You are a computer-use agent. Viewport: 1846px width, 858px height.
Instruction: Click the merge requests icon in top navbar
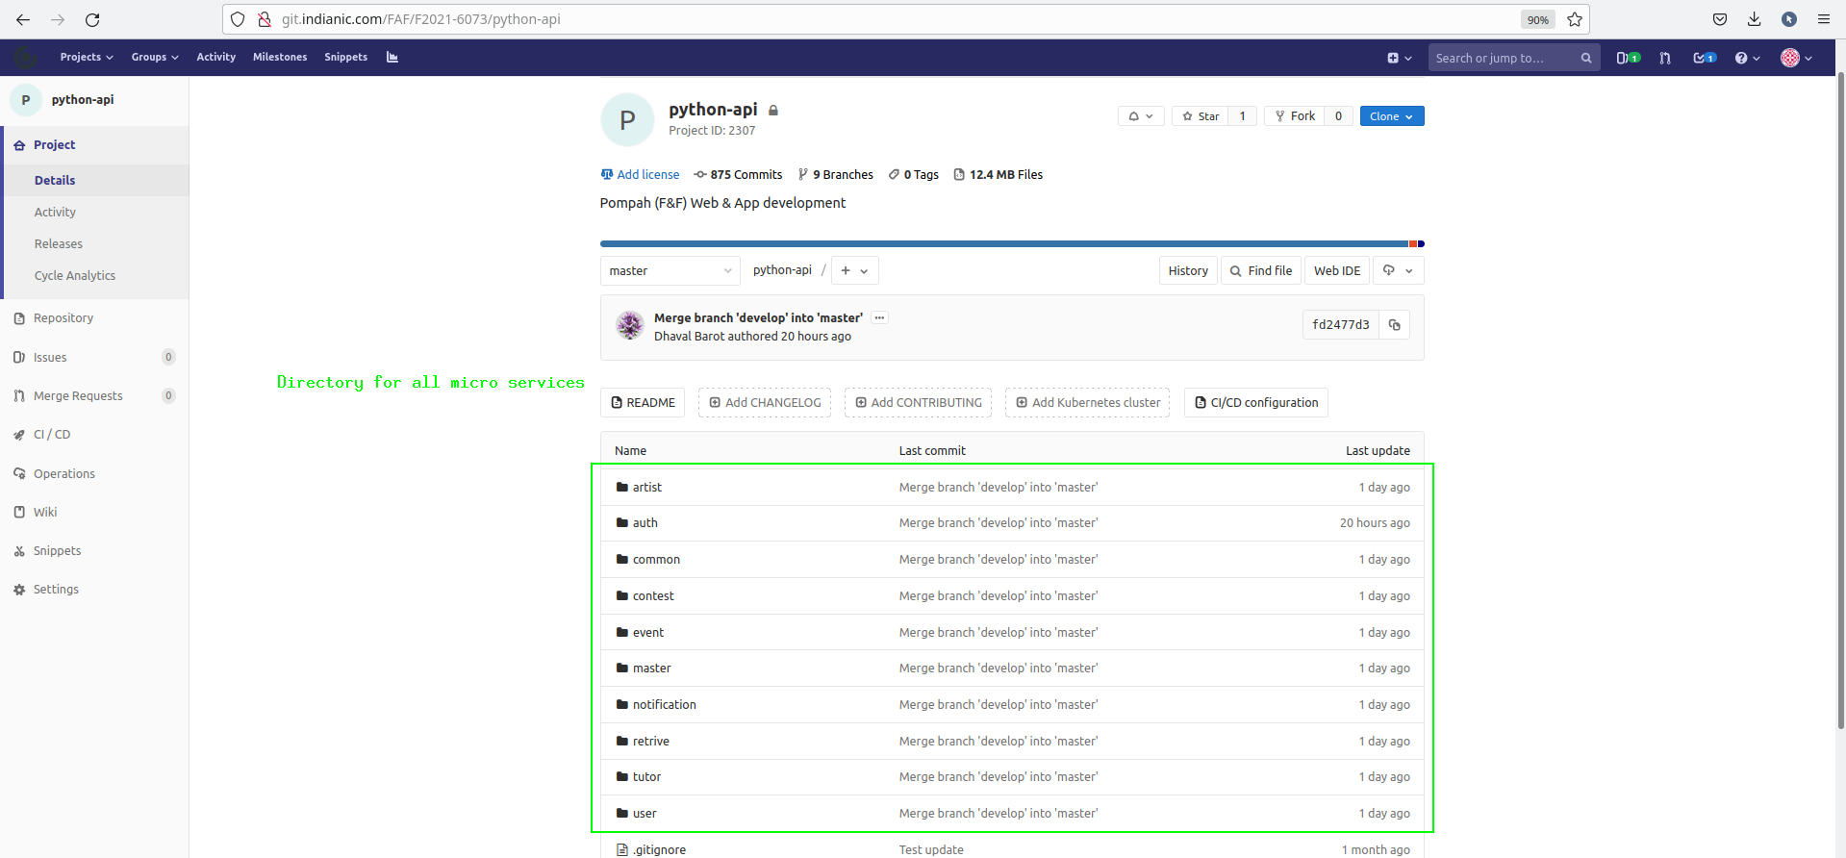(1665, 58)
